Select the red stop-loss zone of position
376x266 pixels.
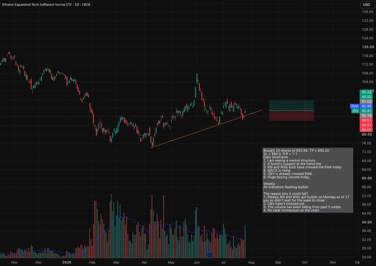click(x=291, y=116)
